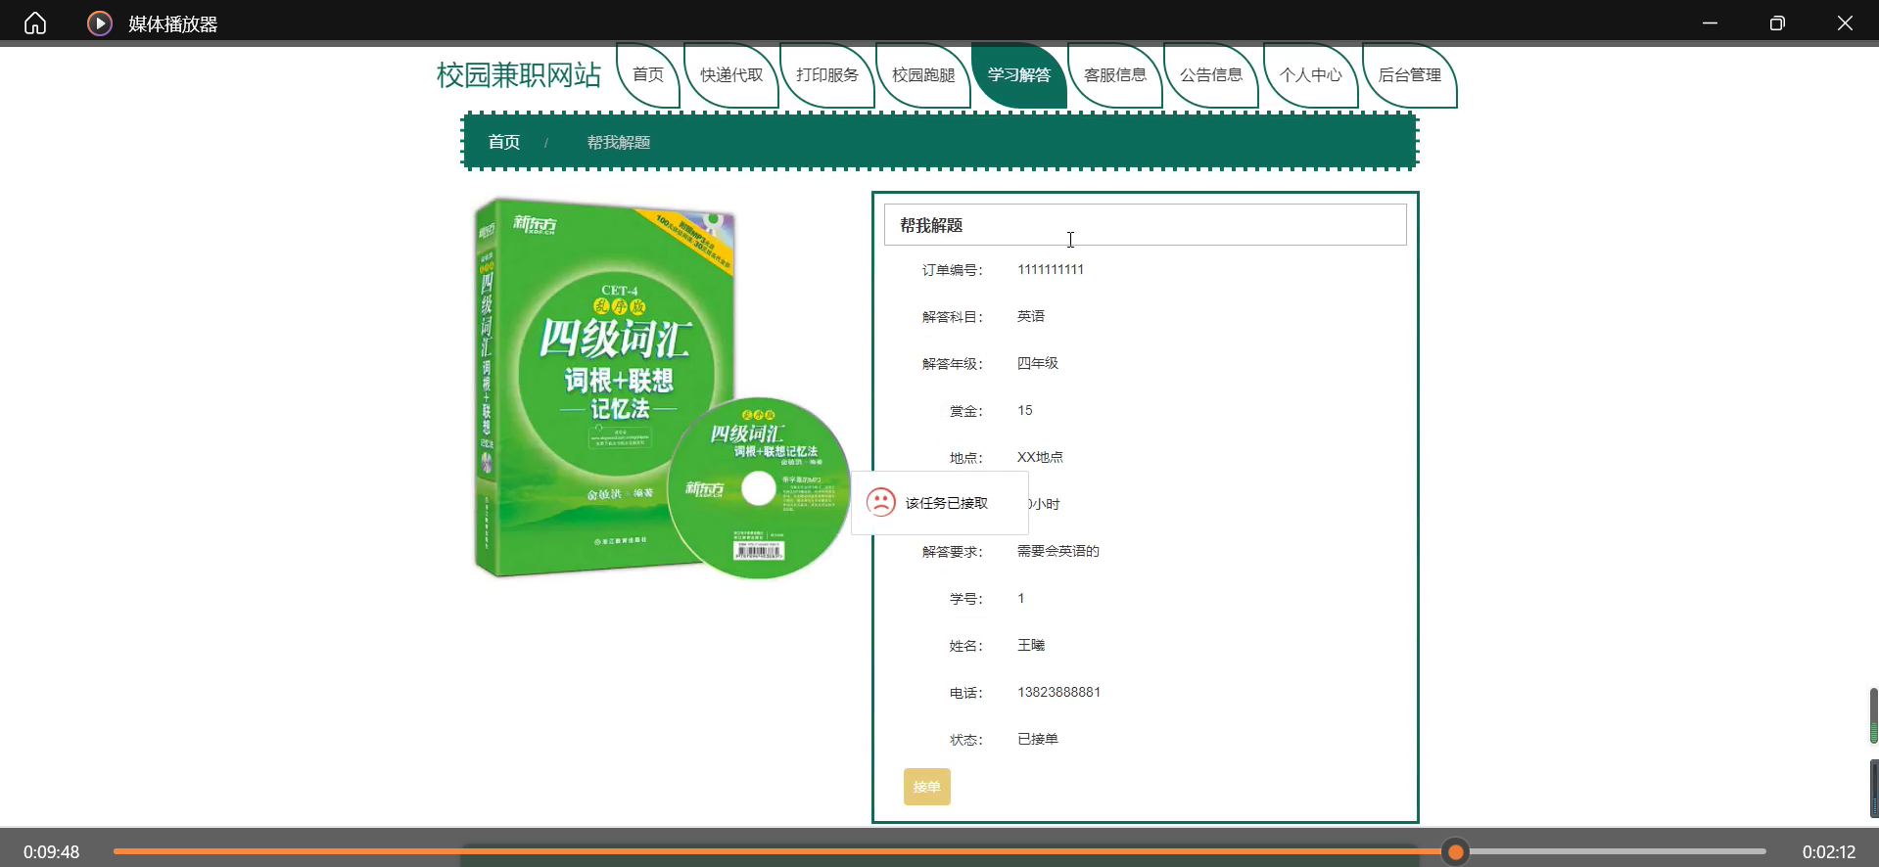The height and width of the screenshot is (867, 1879).
Task: Click order number 1111111111
Action: [1051, 270]
